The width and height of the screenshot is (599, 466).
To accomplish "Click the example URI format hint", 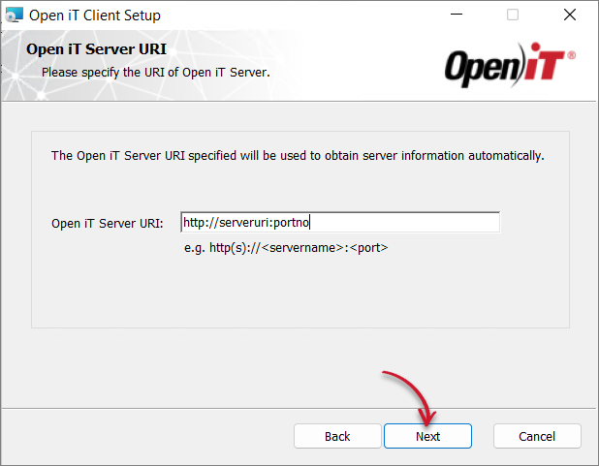I will [x=286, y=248].
